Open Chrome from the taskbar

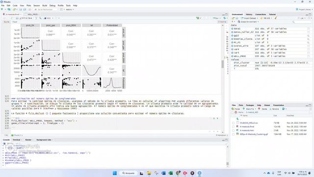(x=178, y=173)
